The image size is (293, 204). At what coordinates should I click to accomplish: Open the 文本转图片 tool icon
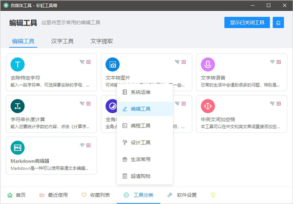tap(113, 64)
